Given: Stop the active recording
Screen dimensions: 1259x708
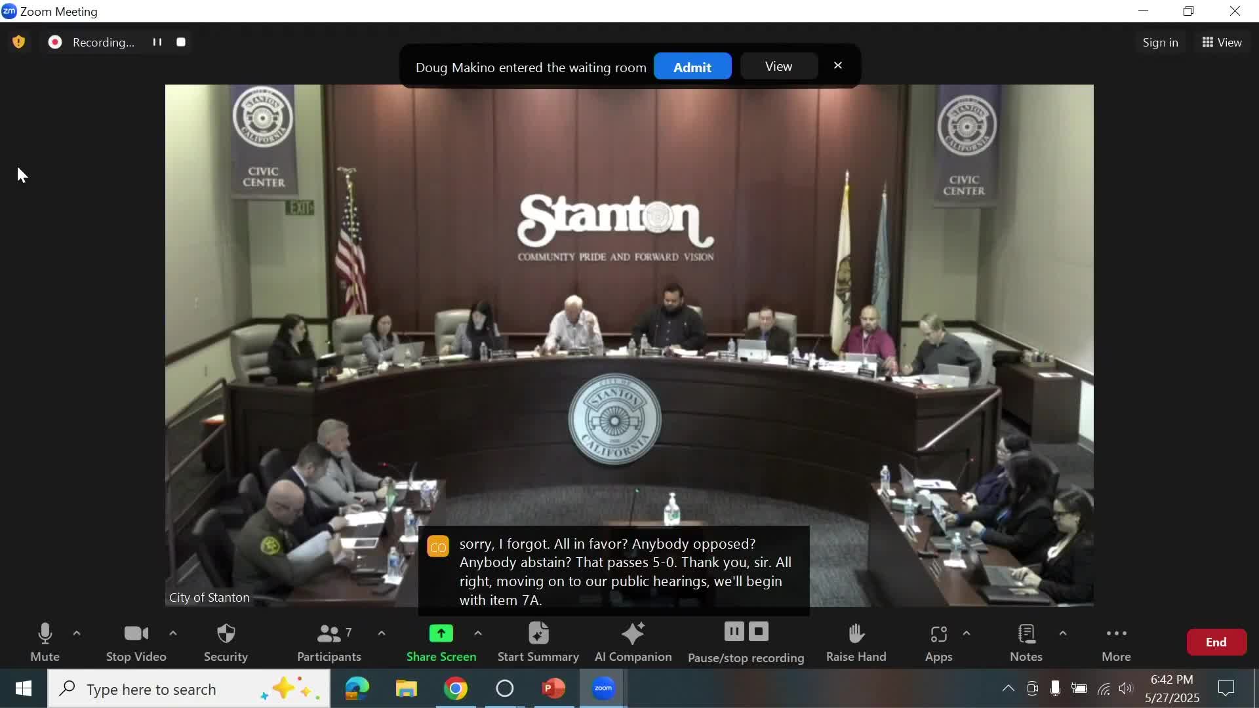Looking at the screenshot, I should coord(759,632).
